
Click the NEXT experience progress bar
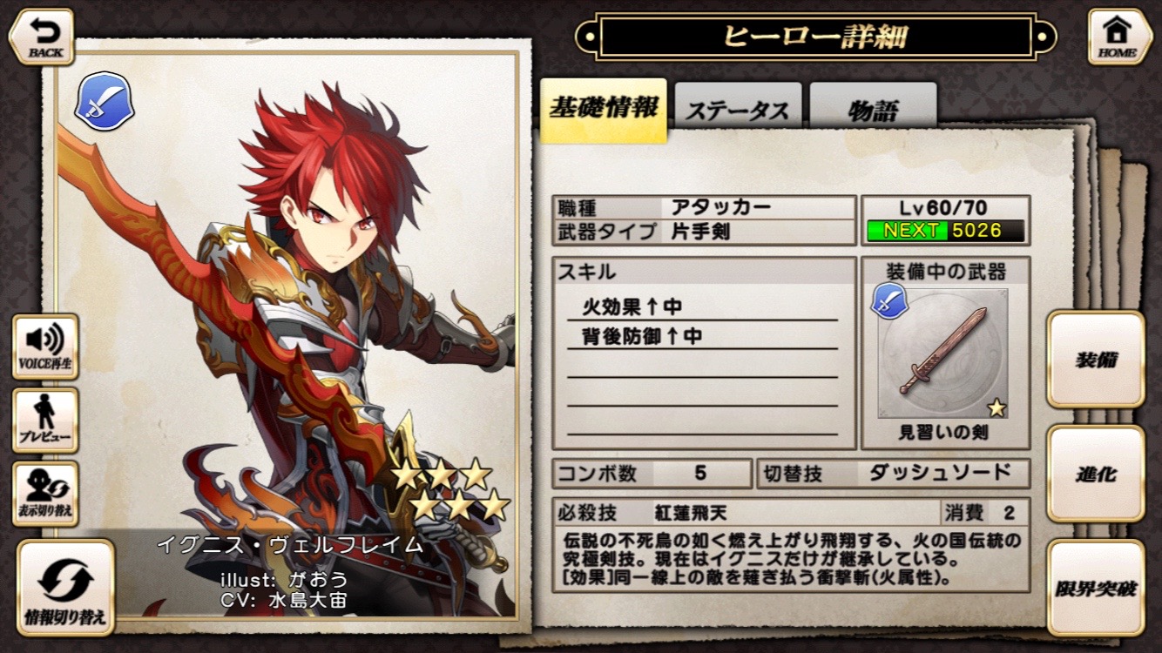tap(946, 231)
